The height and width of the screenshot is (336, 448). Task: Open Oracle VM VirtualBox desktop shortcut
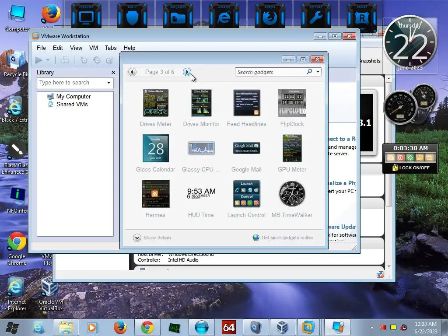pos(51,294)
